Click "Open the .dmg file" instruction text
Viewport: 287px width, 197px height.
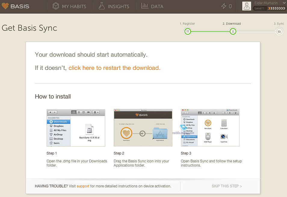point(77,163)
